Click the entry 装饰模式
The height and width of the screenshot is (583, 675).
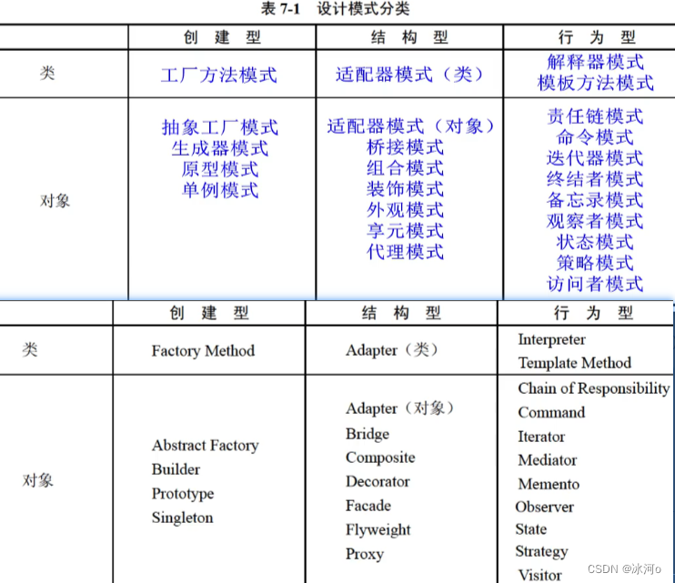[405, 189]
